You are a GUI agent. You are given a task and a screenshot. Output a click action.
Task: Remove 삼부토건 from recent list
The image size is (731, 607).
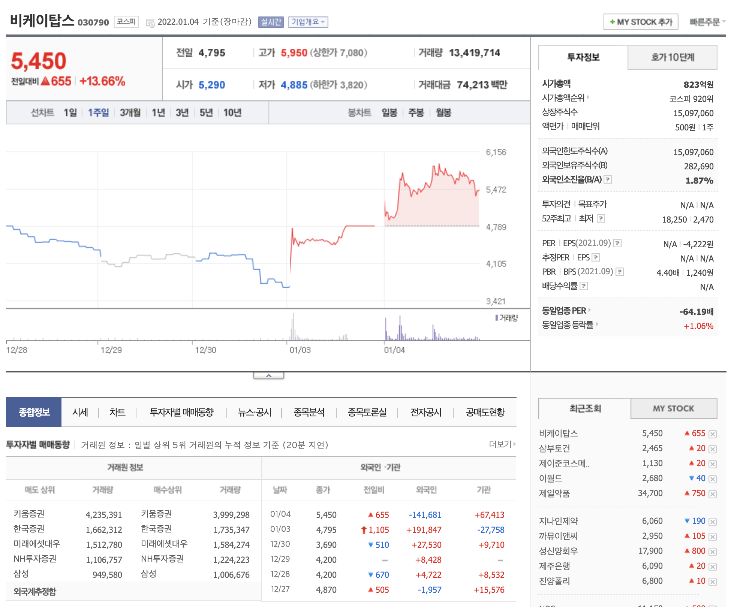coord(713,449)
